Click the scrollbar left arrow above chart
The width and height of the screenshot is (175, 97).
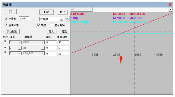[x=72, y=10]
